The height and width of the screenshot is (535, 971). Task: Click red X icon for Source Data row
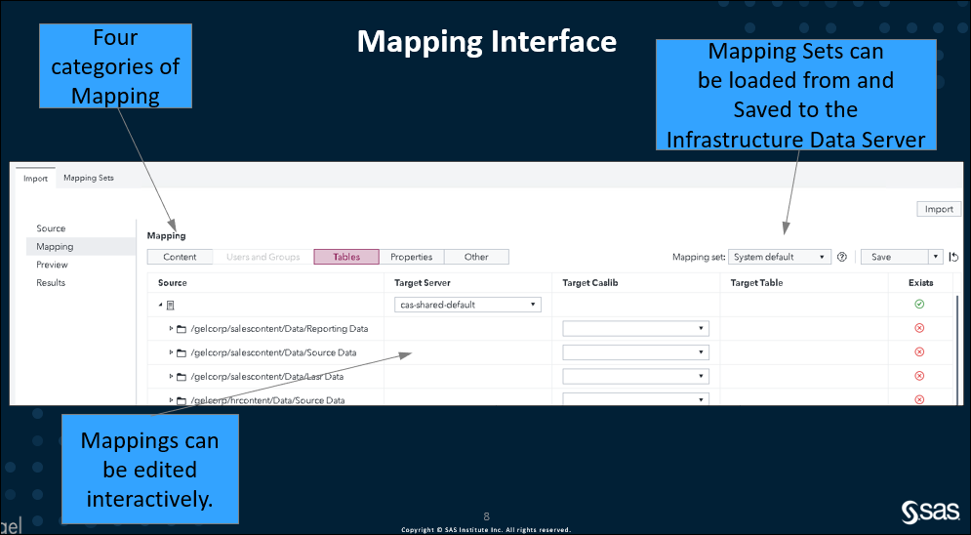point(919,351)
